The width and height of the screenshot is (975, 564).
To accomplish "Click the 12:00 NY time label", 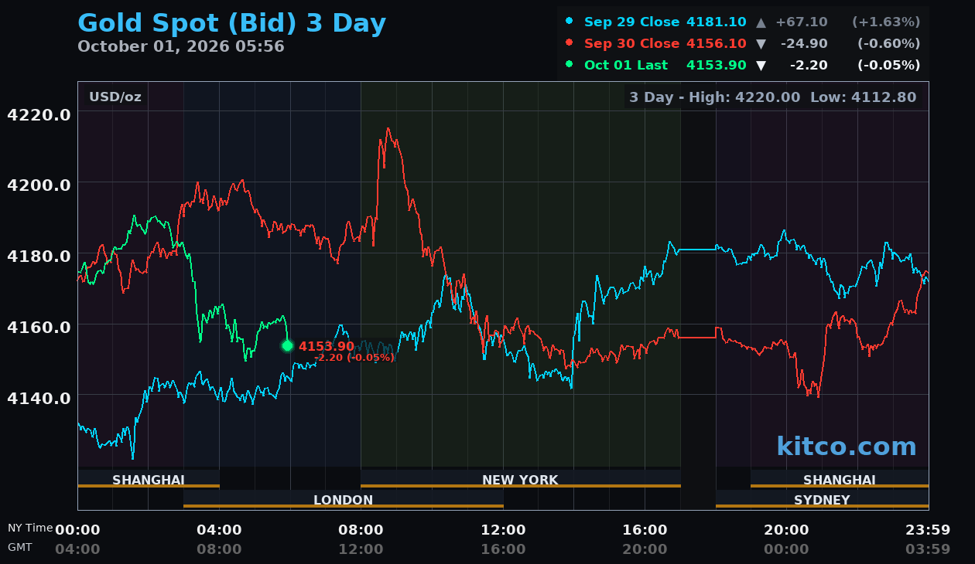I will 503,529.
